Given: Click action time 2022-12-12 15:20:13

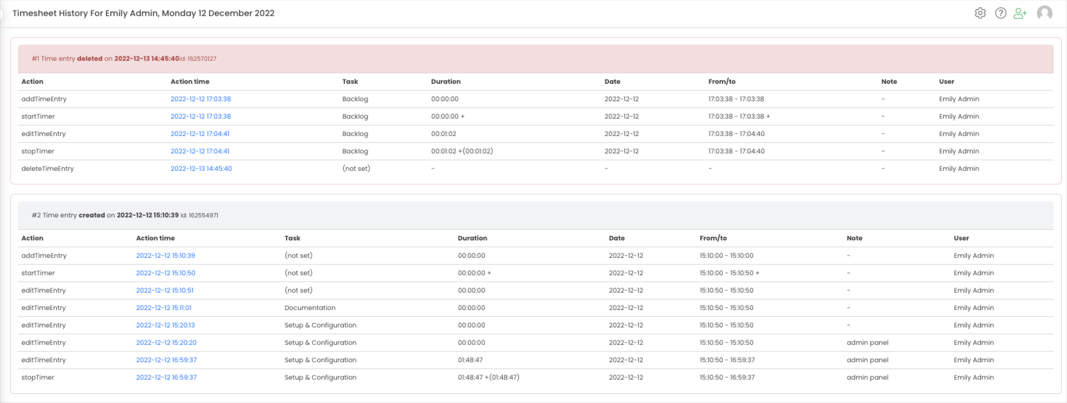Looking at the screenshot, I should click(165, 325).
